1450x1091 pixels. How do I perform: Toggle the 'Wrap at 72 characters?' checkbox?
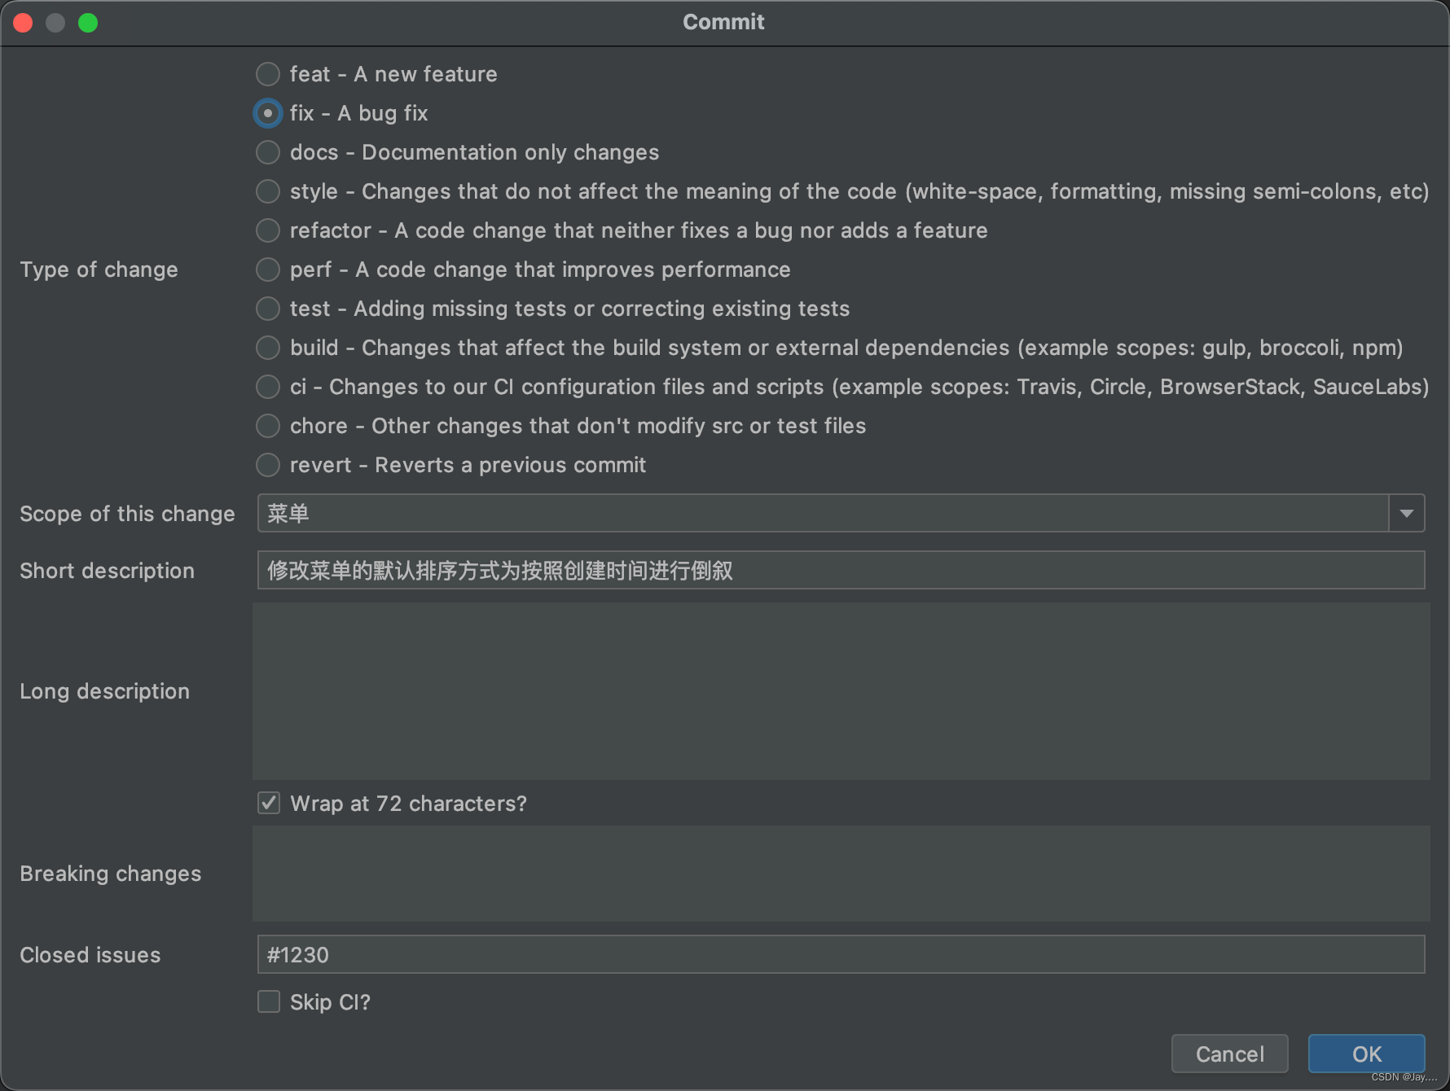[x=269, y=804]
